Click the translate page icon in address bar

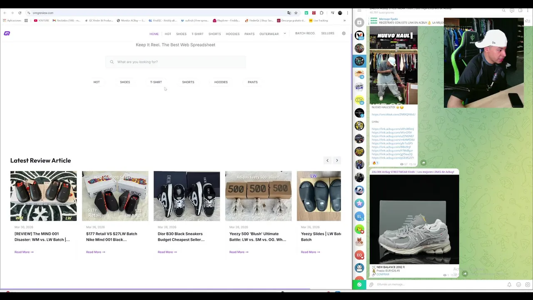coord(289,13)
